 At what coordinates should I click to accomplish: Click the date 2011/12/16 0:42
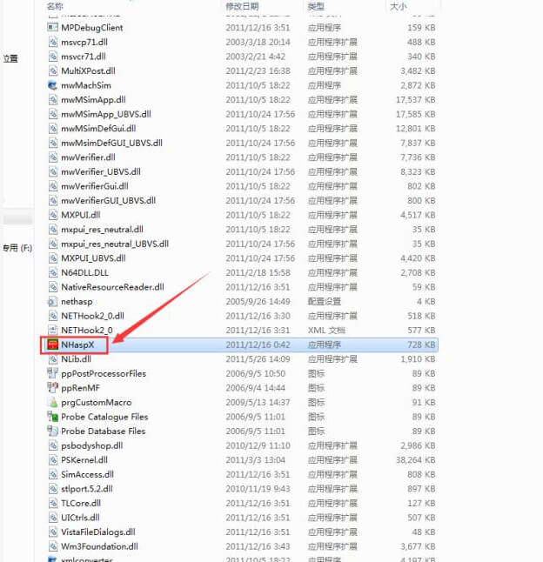258,345
